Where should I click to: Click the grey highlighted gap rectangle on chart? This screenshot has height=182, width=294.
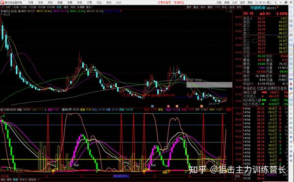(x=209, y=85)
